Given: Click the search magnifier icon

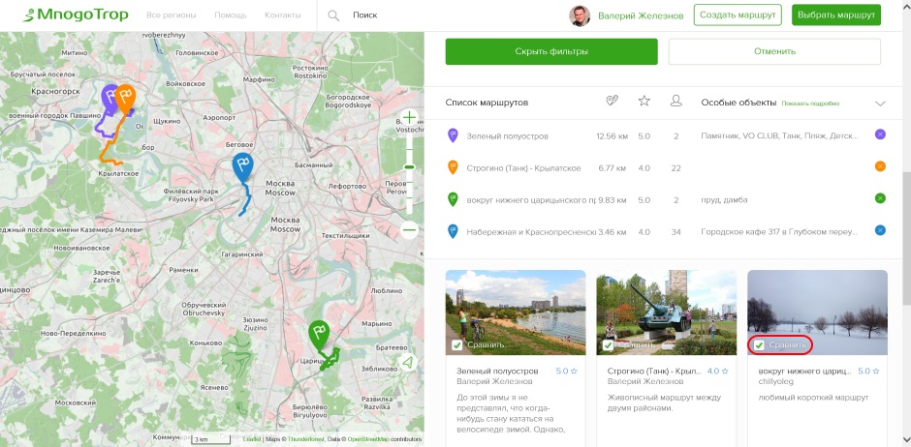Looking at the screenshot, I should 333,15.
